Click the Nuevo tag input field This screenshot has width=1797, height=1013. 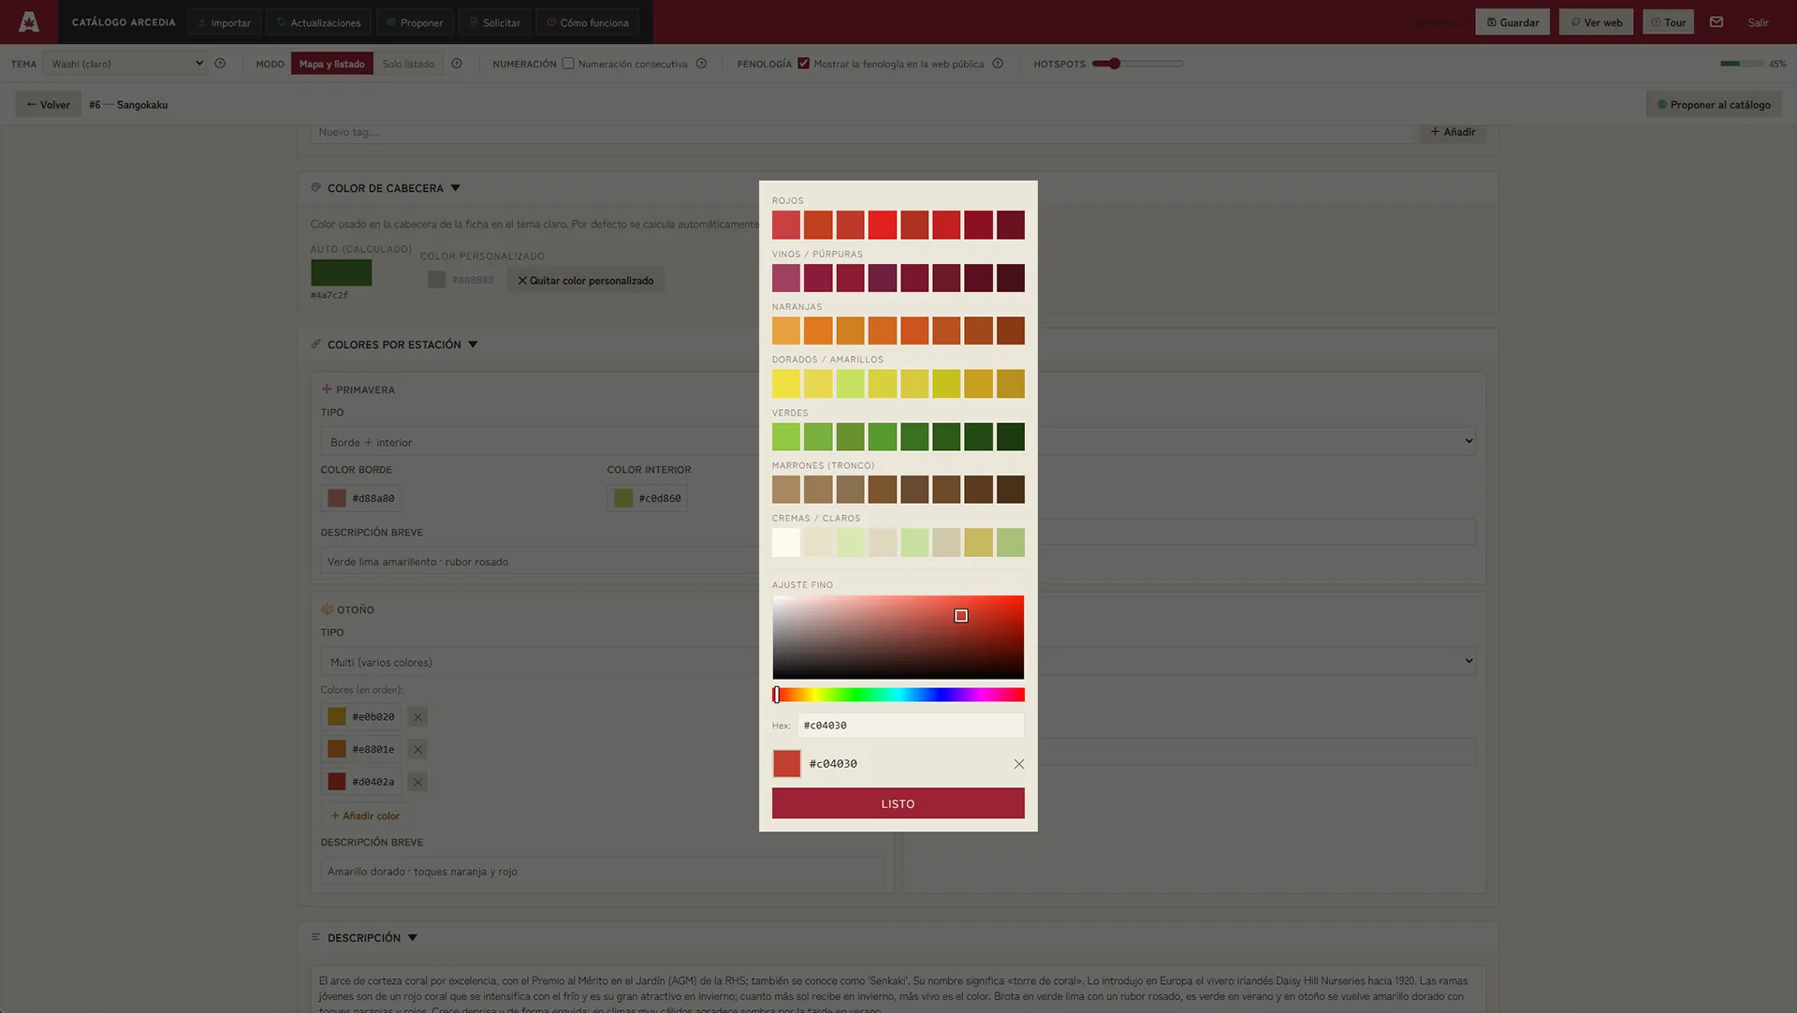(861, 132)
